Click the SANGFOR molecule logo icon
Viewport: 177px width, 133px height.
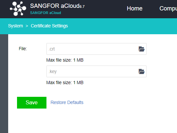click(18, 8)
